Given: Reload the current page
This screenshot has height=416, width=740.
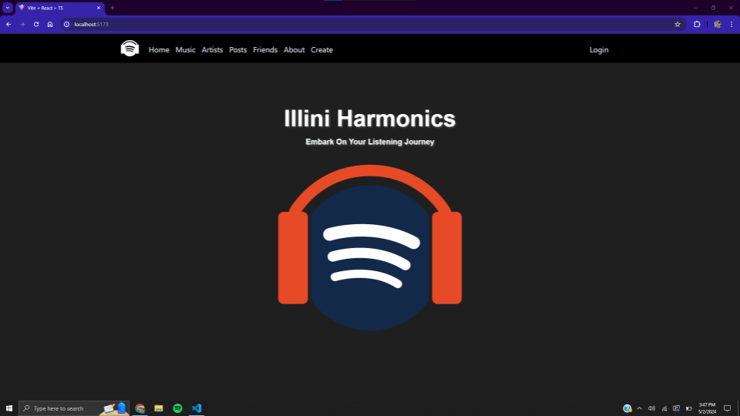Looking at the screenshot, I should click(36, 24).
